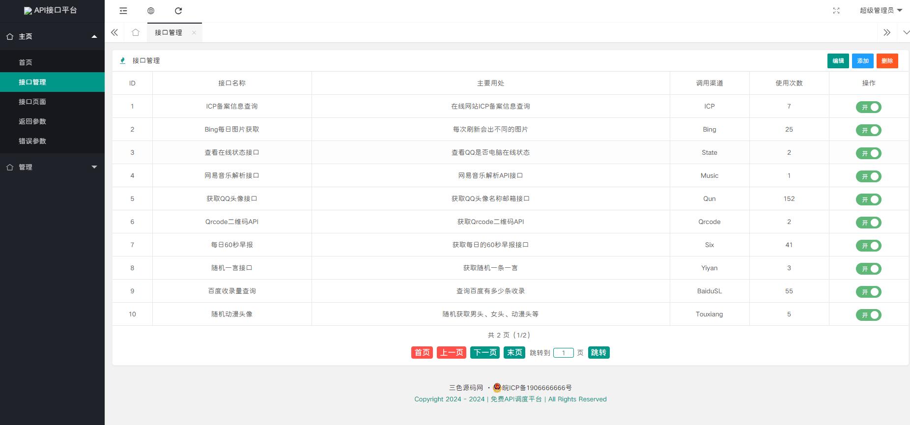Close the 接口管理 tab

(194, 32)
